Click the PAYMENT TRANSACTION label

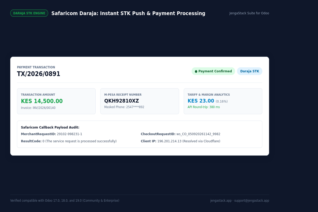point(36,67)
